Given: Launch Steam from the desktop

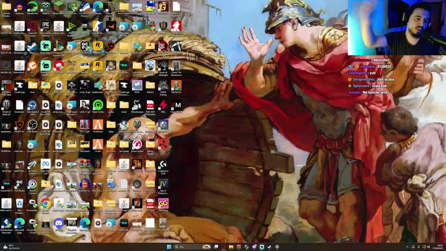Looking at the screenshot, I should point(32,48).
